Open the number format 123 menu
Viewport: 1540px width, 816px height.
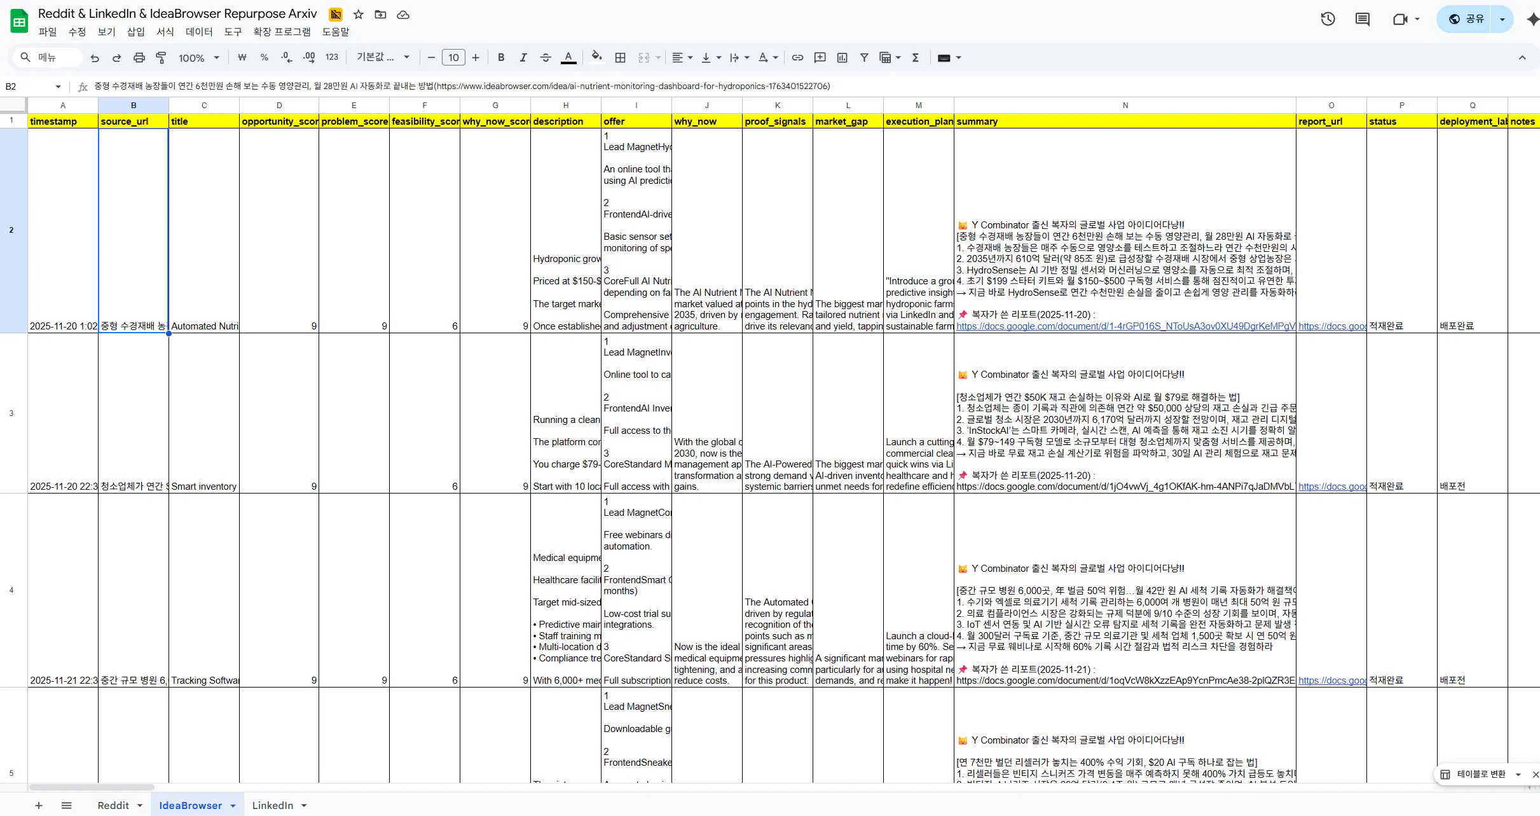coord(332,57)
